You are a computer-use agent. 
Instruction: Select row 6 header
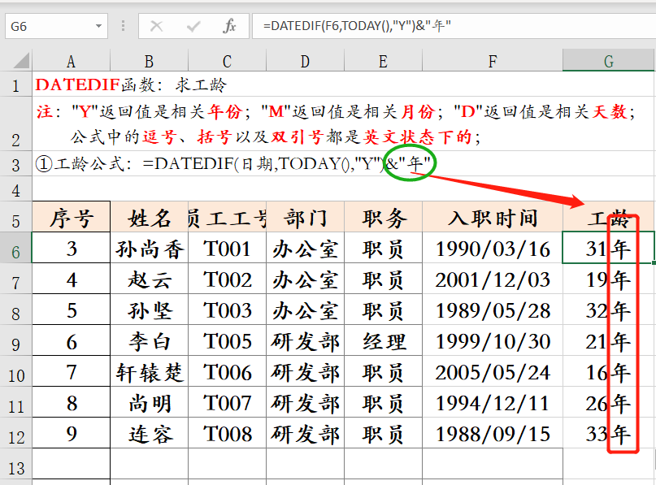(x=16, y=248)
